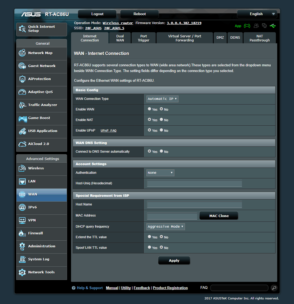Click the green USB status icon

[273, 26]
